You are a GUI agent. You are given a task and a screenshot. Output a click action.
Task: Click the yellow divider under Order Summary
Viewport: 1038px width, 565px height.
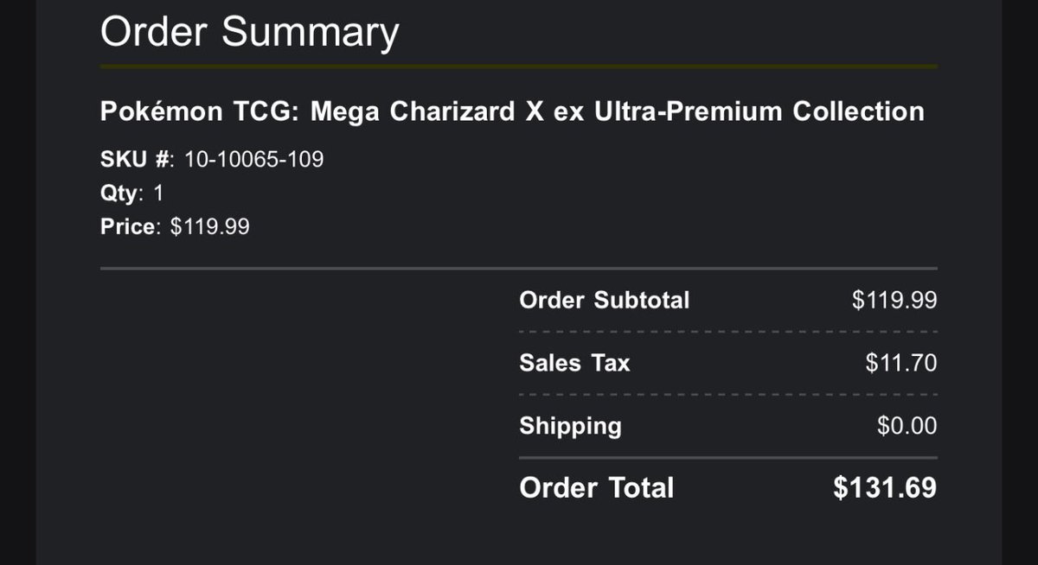point(519,66)
